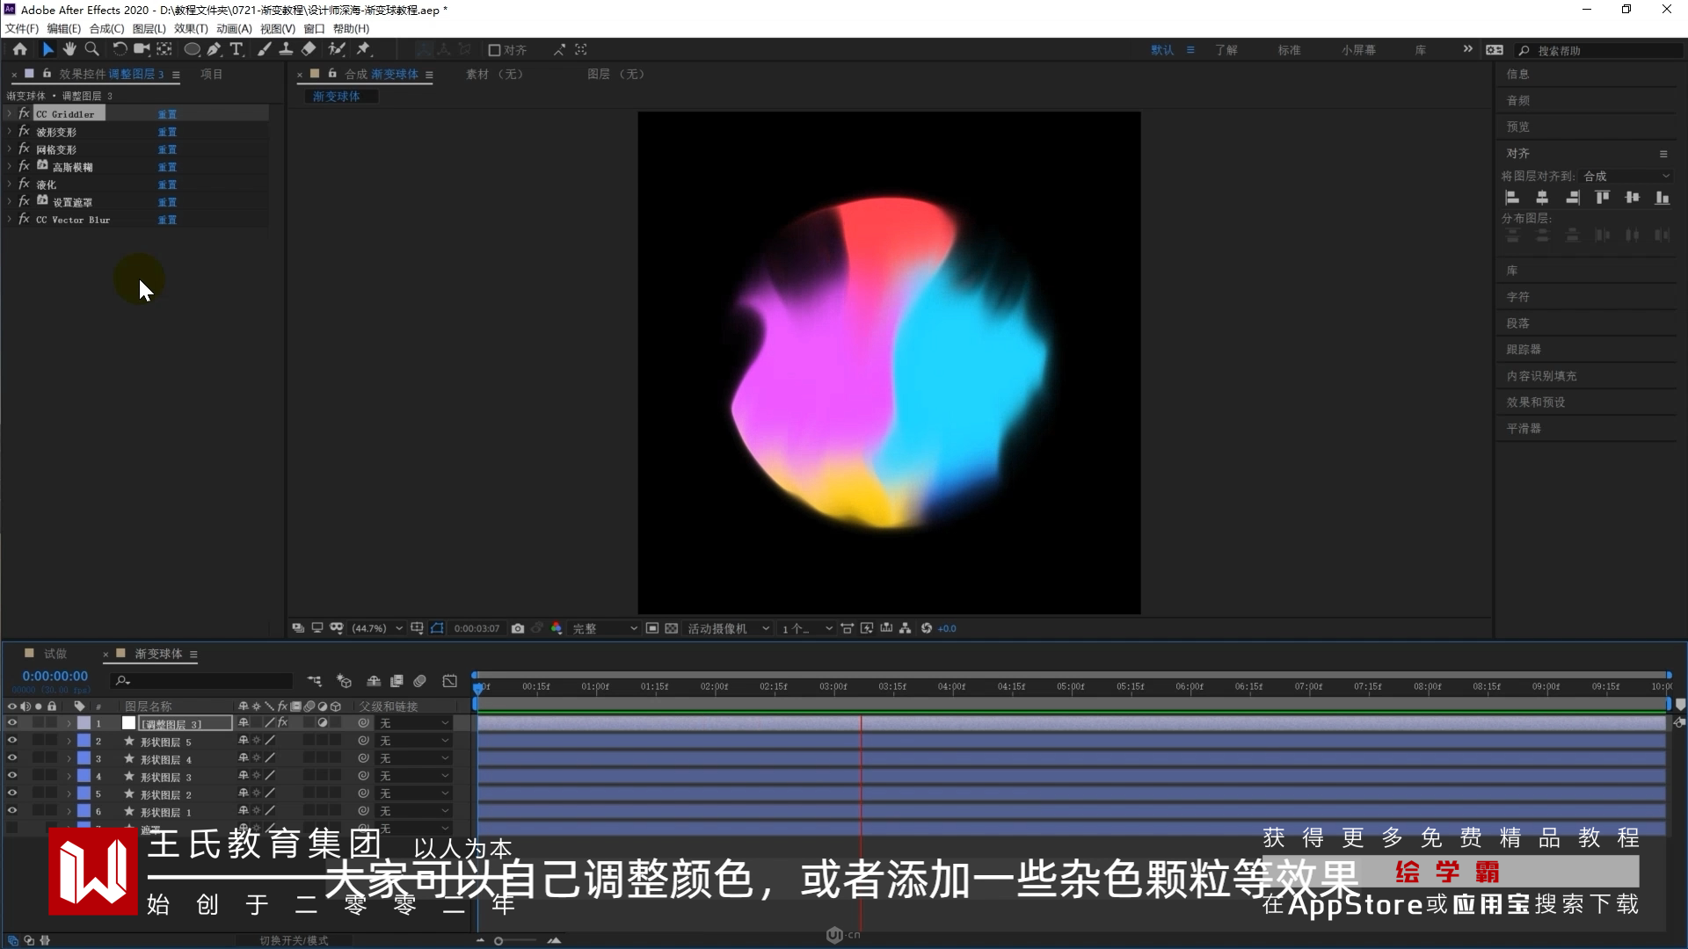1688x949 pixels.
Task: Switch to the 项目 panel tab
Action: 212,74
